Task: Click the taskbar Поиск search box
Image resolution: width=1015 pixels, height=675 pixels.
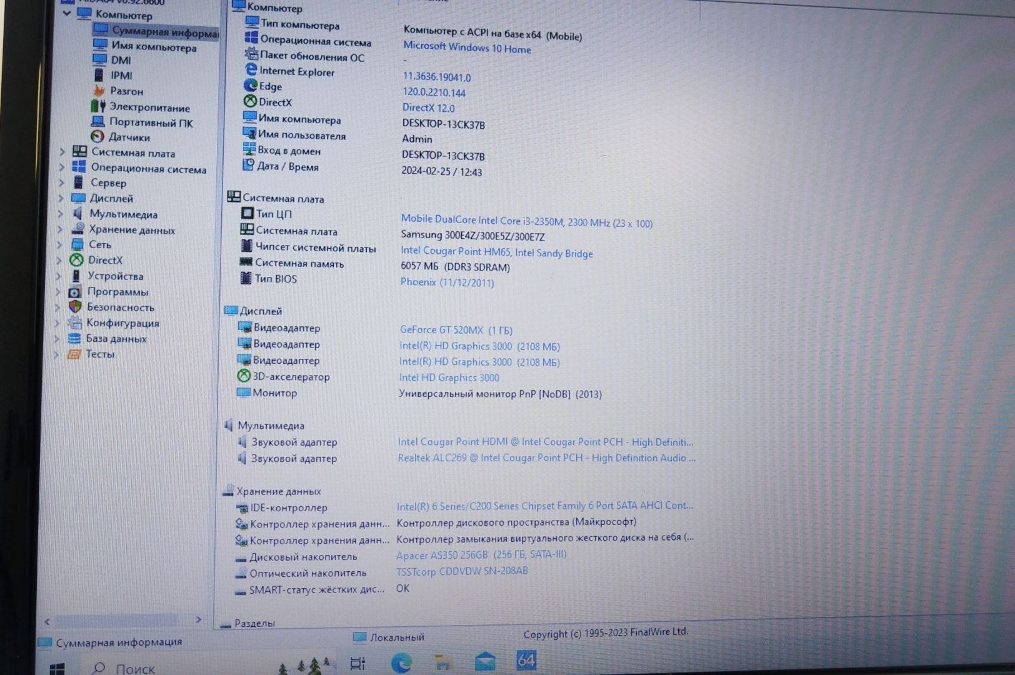Action: 134,669
